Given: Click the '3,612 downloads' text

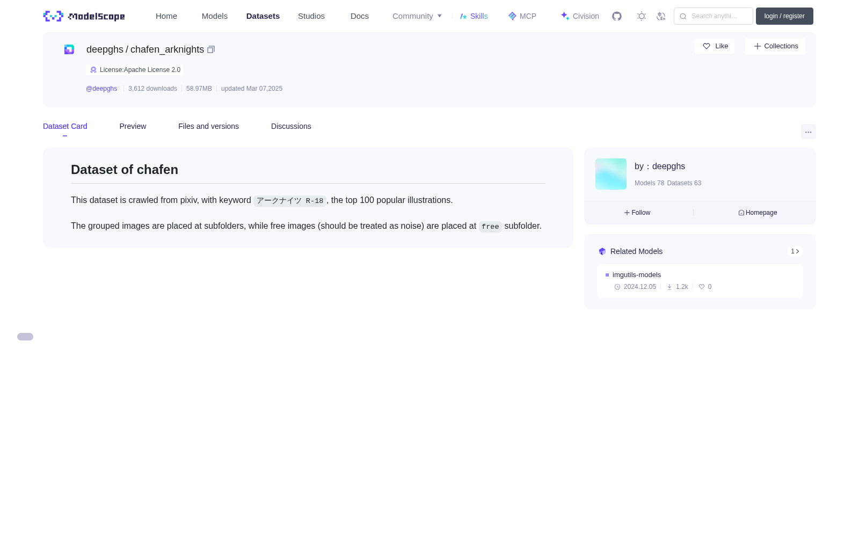Looking at the screenshot, I should pos(152,89).
